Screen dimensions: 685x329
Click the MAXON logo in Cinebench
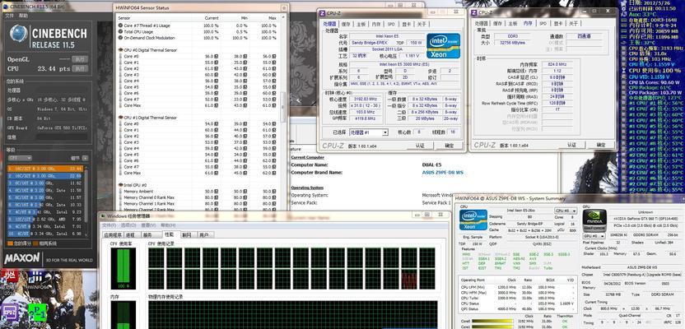[x=22, y=259]
